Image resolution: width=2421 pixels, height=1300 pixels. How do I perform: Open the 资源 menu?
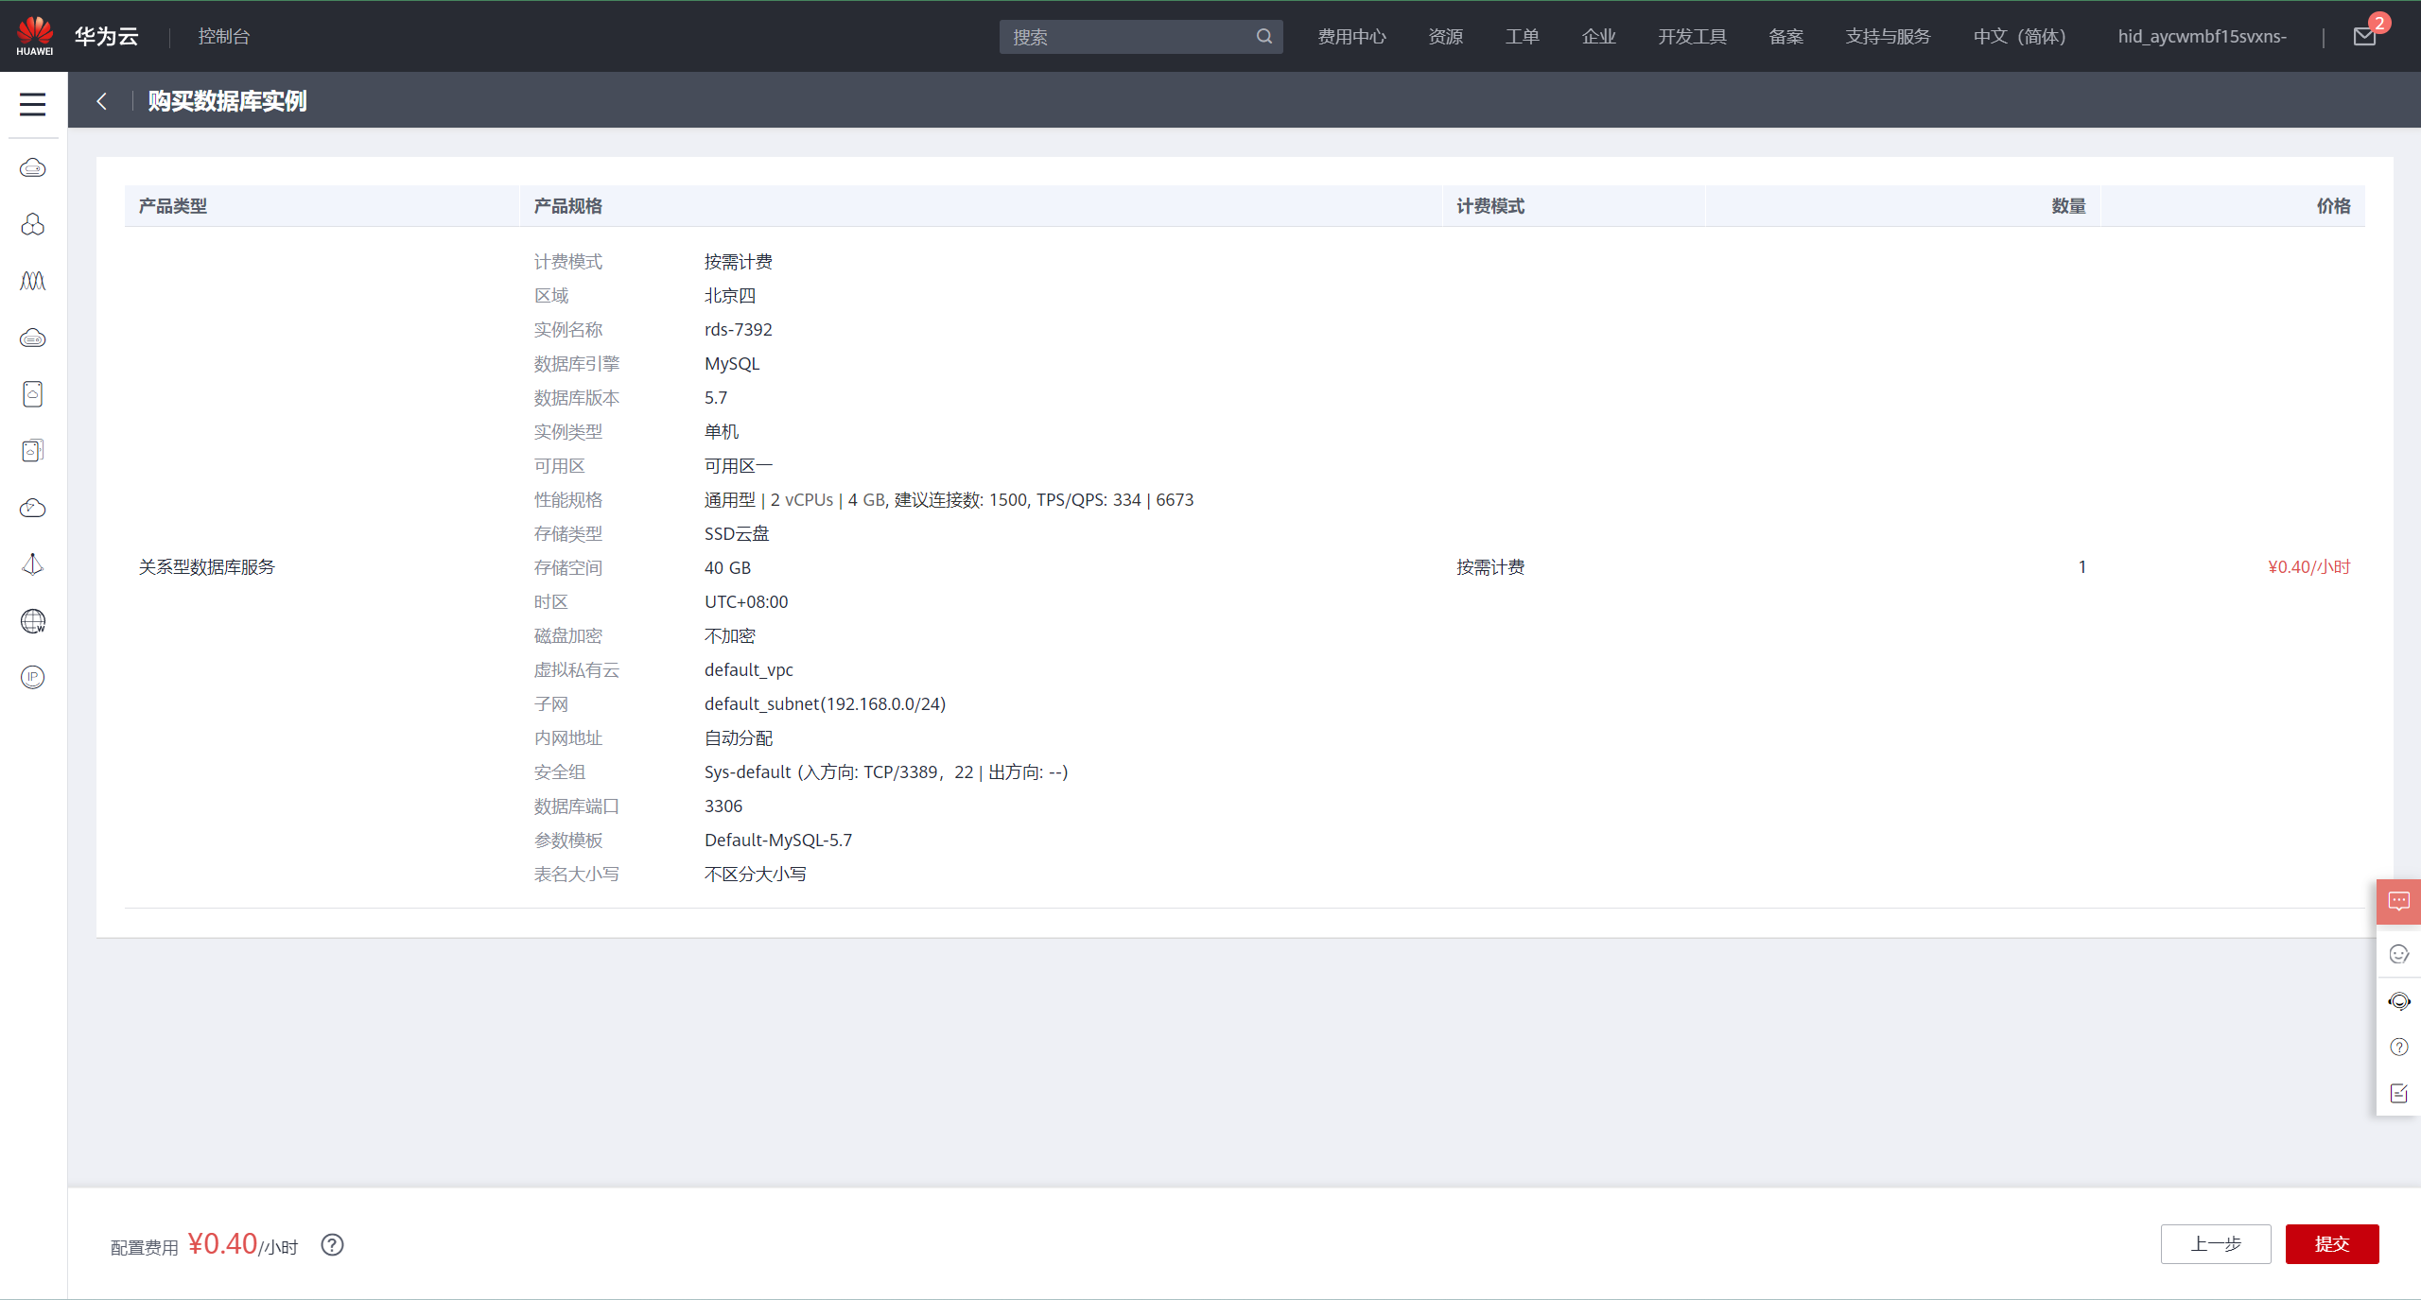[1445, 37]
